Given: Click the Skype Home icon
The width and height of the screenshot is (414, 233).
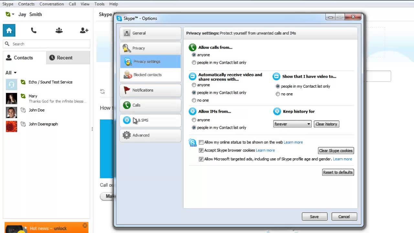Looking at the screenshot, I should pos(9,30).
